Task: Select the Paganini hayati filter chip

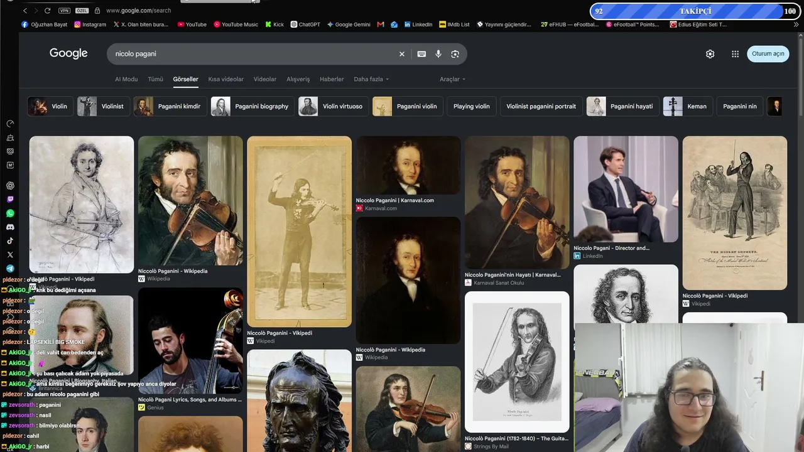Action: (622, 106)
